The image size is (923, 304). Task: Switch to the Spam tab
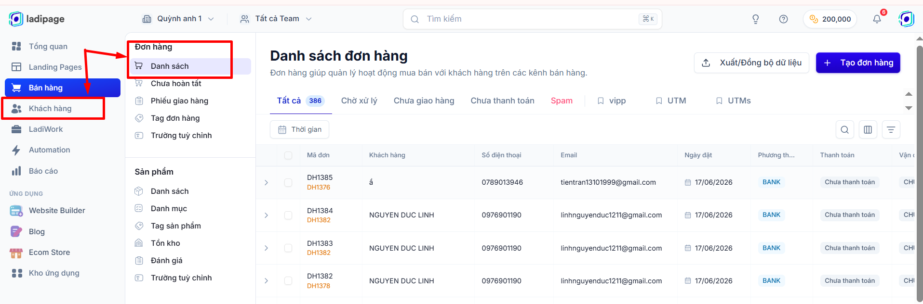tap(562, 101)
